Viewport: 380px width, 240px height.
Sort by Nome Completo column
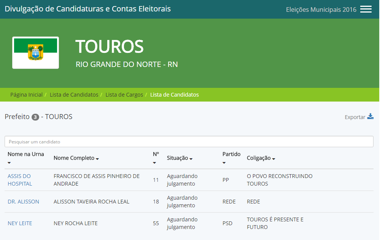click(76, 158)
